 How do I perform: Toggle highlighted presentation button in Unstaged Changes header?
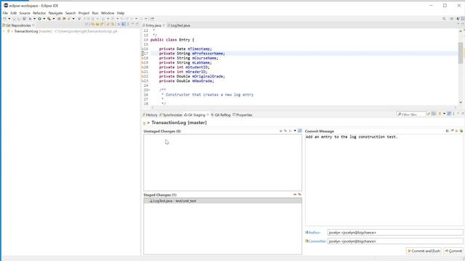300,130
